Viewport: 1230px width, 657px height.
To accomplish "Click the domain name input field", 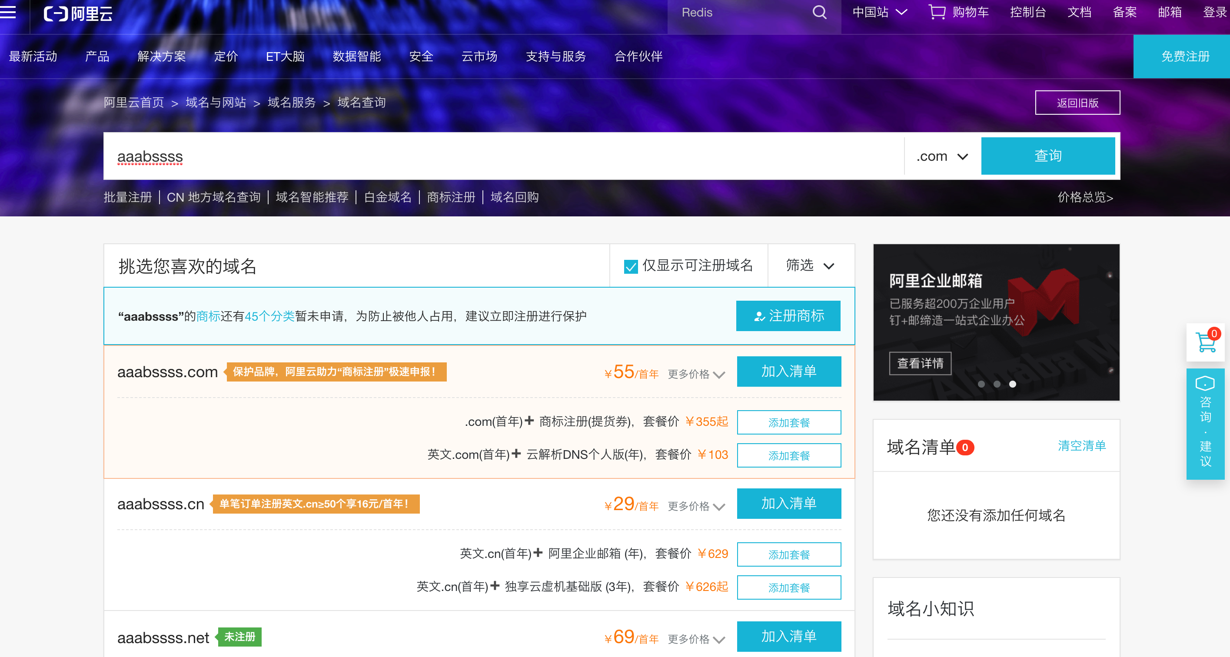I will coord(502,156).
